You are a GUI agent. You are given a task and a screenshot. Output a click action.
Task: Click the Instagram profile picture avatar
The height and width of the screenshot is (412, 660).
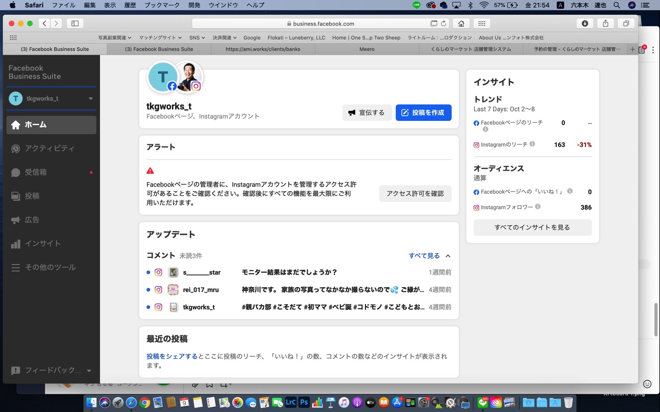[188, 76]
